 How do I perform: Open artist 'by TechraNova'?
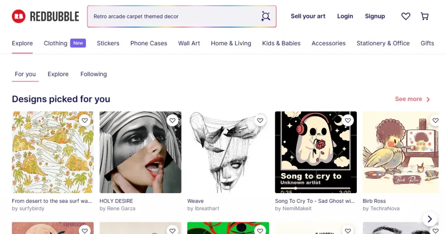(381, 208)
